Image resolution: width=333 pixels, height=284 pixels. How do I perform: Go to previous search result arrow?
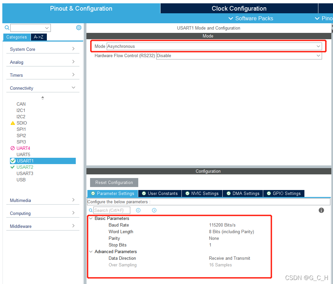(138, 210)
